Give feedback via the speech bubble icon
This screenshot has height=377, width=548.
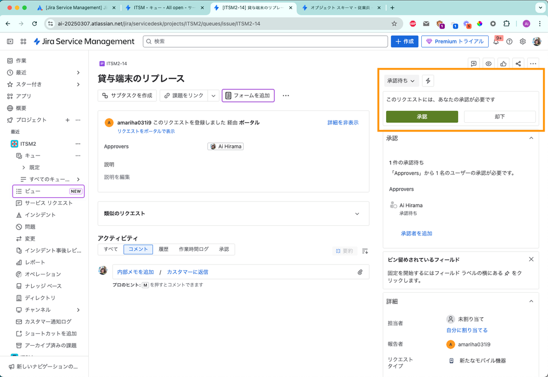pos(473,63)
